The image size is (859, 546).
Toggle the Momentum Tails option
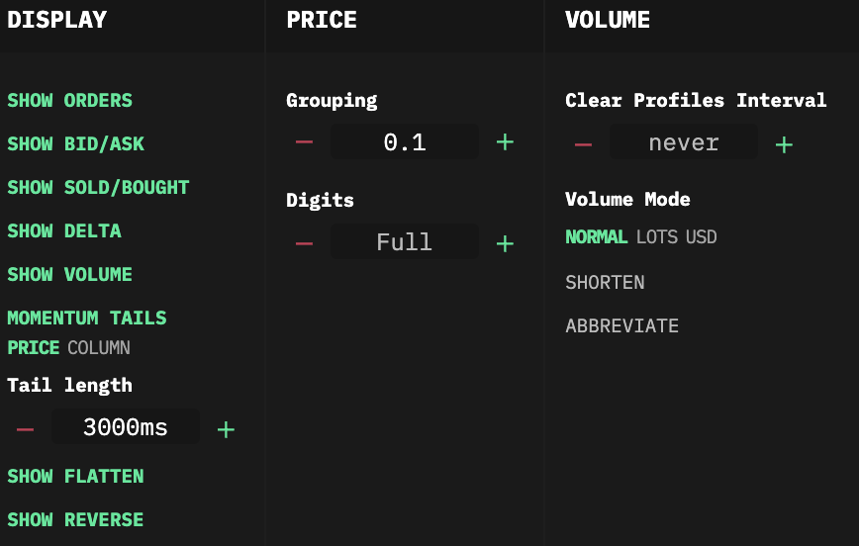click(87, 318)
